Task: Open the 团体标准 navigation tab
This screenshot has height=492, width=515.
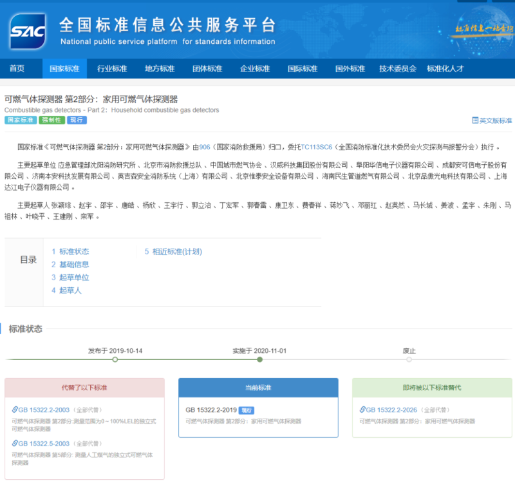Action: click(x=207, y=69)
